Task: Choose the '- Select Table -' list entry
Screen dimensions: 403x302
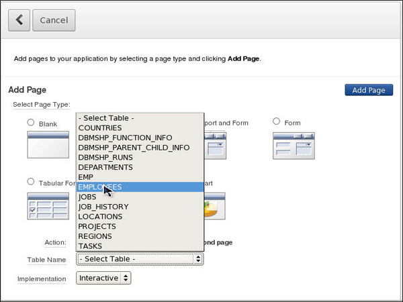Action: coord(140,118)
